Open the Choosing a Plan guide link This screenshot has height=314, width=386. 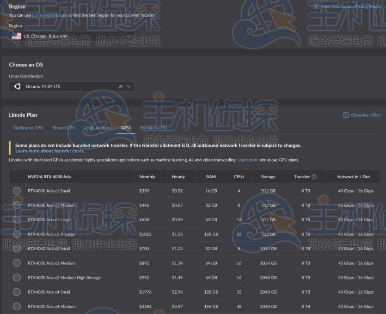click(366, 115)
